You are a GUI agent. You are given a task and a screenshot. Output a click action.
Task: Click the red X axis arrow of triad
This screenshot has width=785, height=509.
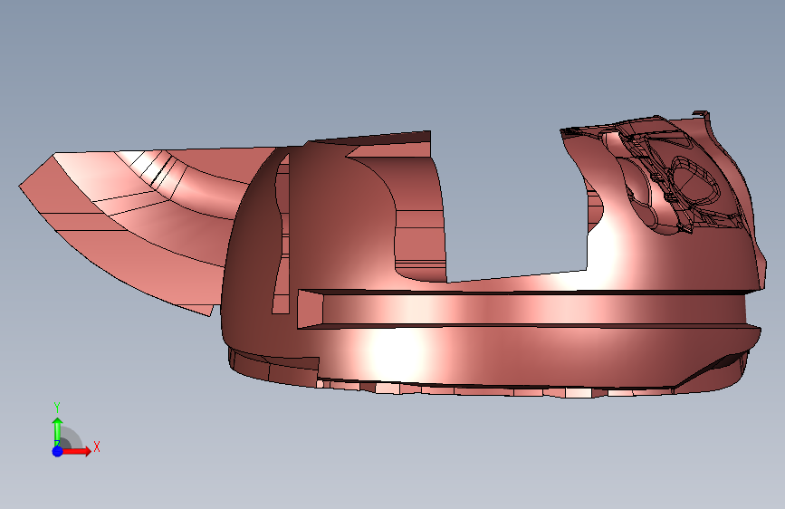click(76, 451)
